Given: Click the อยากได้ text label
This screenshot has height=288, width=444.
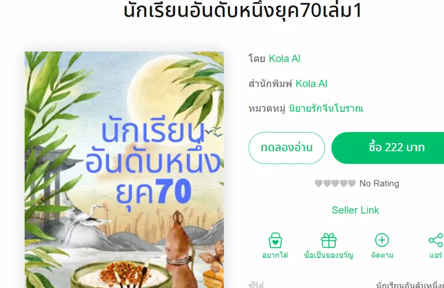Looking at the screenshot, I should pyautogui.click(x=275, y=255).
